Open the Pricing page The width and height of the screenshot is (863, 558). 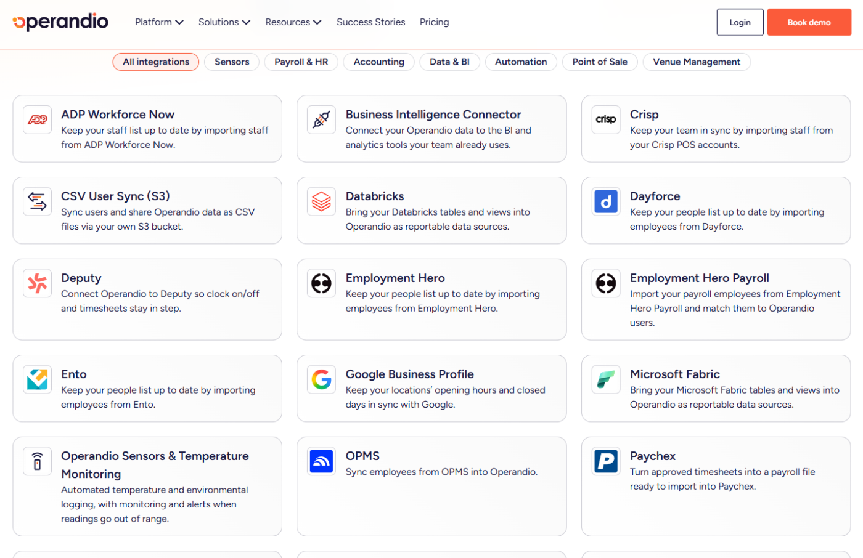[435, 22]
